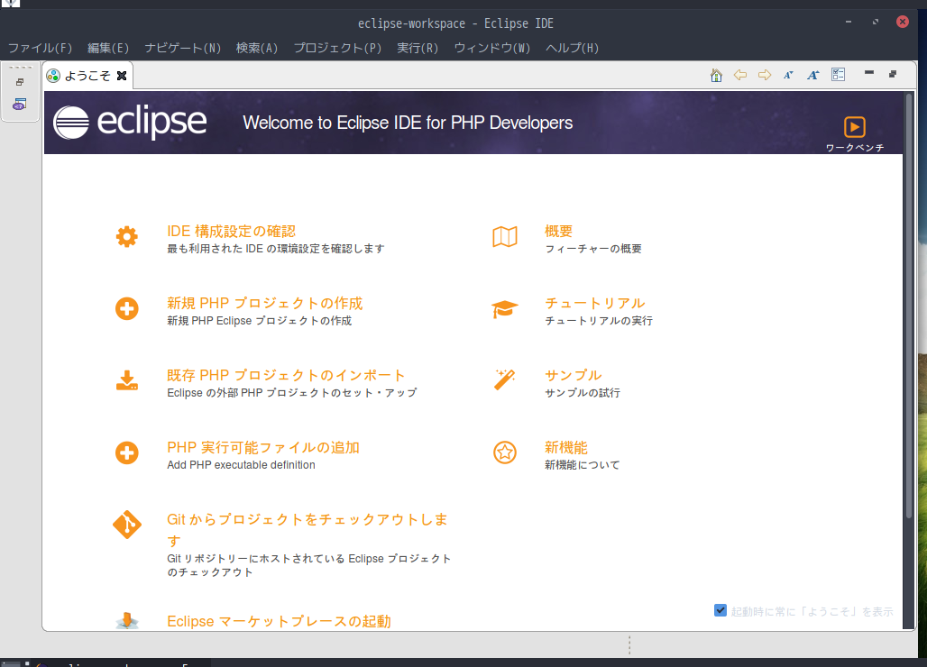
Task: Click the magic wand icon for サンプル
Action: tap(504, 379)
